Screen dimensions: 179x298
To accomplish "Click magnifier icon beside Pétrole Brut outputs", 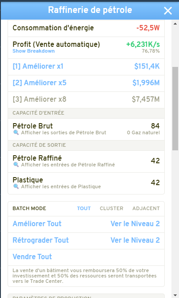I will (16, 132).
